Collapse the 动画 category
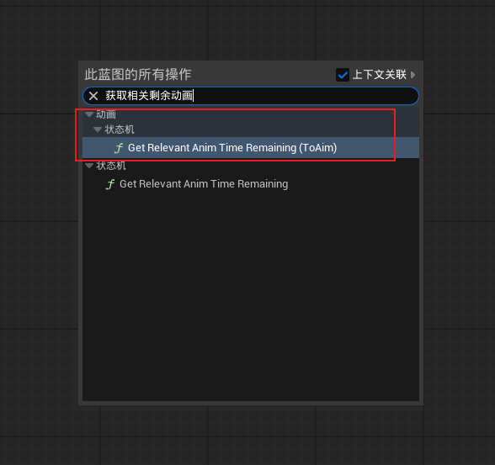 pos(89,114)
